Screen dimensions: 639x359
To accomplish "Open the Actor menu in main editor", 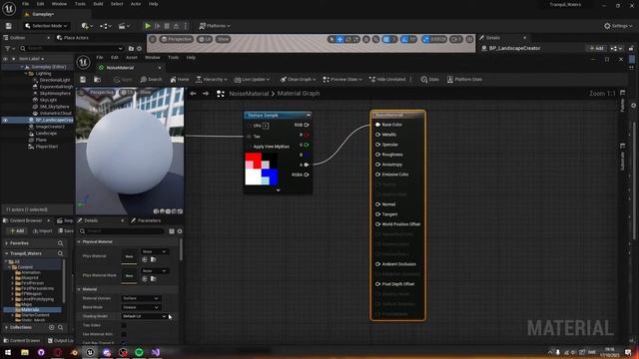I will point(136,4).
